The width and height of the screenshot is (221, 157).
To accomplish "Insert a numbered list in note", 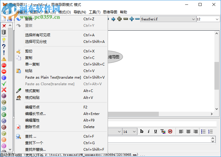I will point(211,131).
